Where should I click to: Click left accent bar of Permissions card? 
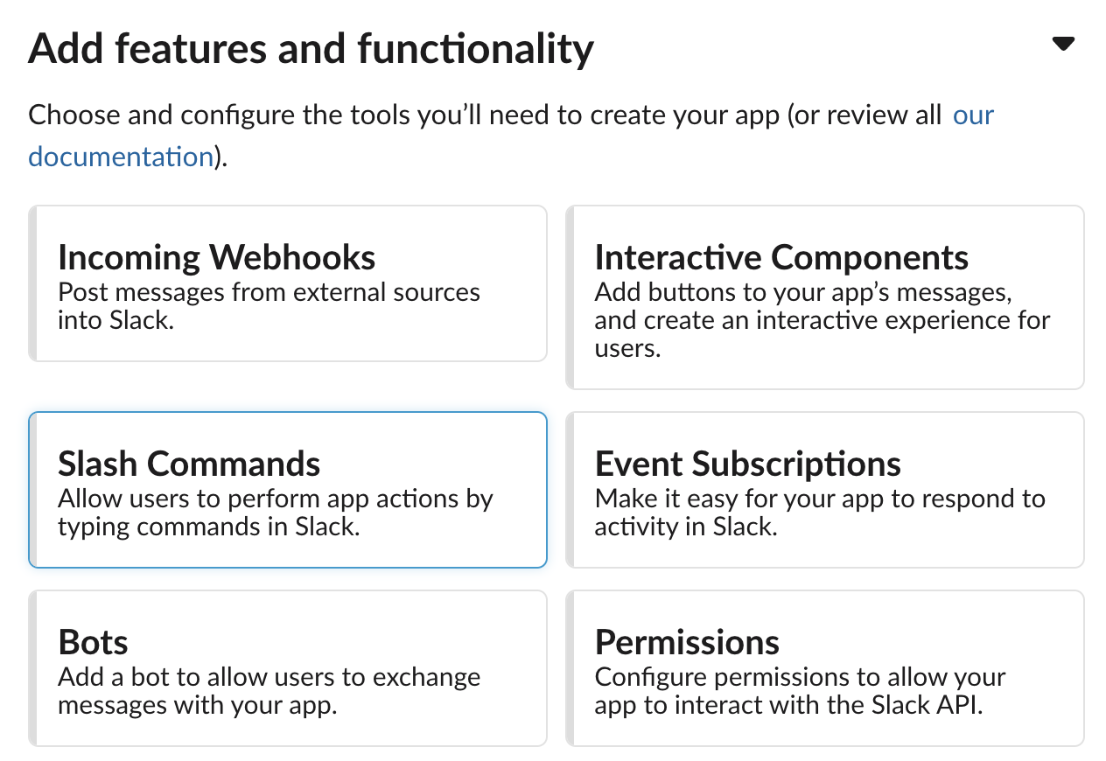click(x=570, y=667)
